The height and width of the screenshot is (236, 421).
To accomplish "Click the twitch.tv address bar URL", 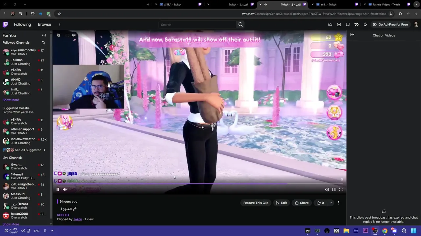I will 314,14.
